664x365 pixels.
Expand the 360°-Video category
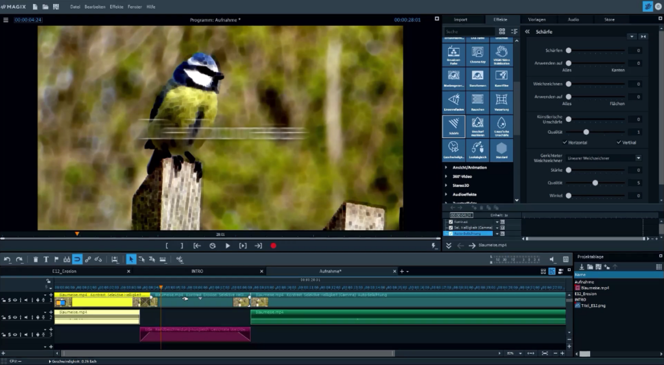446,176
